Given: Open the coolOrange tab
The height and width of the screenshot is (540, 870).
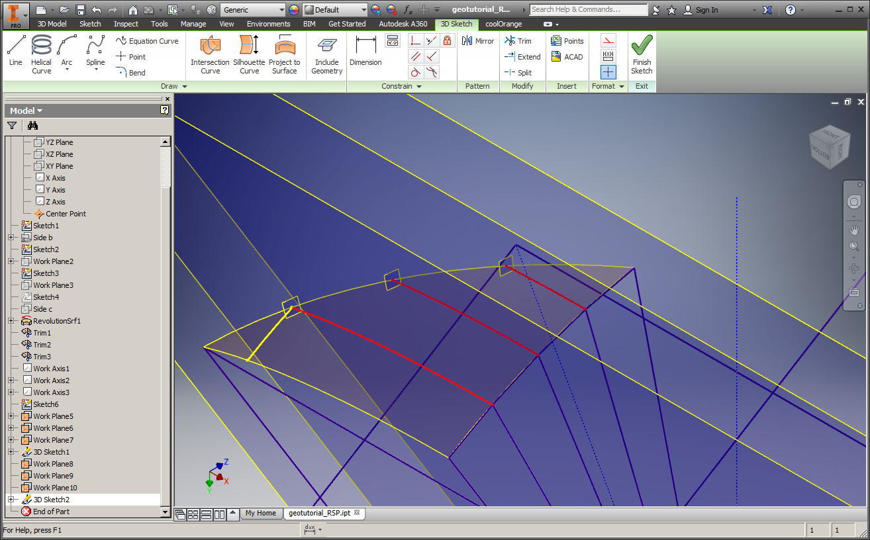Looking at the screenshot, I should pyautogui.click(x=504, y=24).
